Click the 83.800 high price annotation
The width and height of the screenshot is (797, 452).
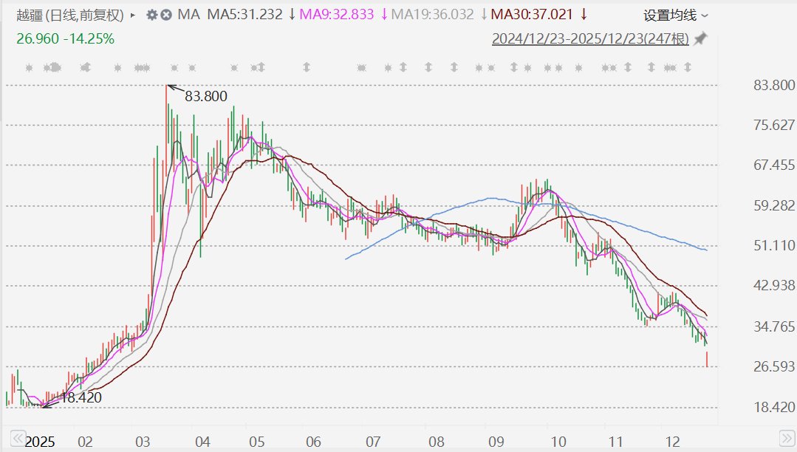click(205, 96)
